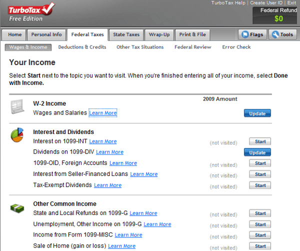Click the W-2 Income document icon
300x251 pixels.
pos(18,107)
